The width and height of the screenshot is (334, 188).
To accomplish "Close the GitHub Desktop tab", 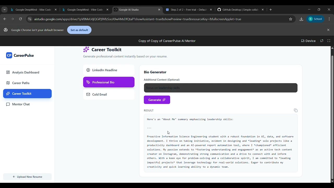I will tap(263, 10).
